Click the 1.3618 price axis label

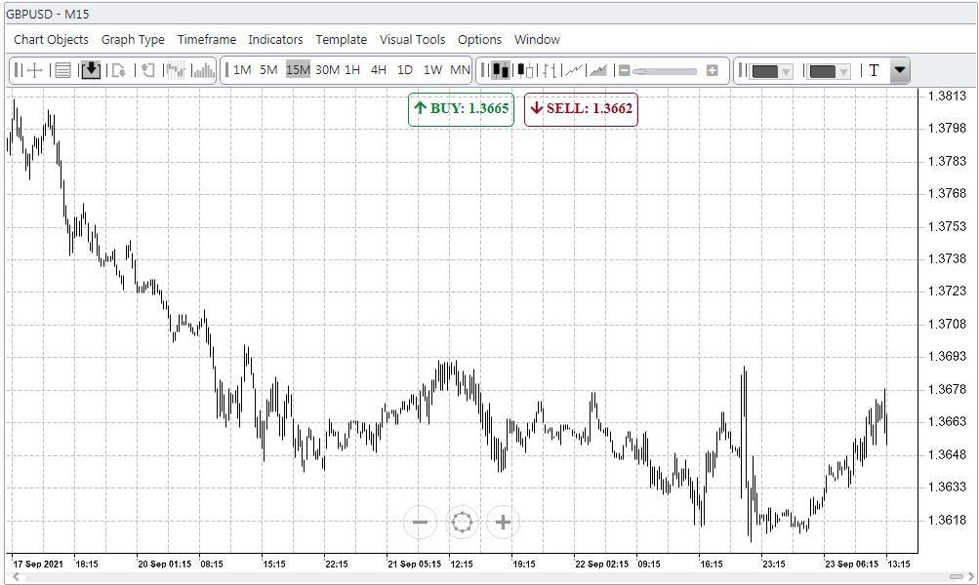[x=947, y=520]
